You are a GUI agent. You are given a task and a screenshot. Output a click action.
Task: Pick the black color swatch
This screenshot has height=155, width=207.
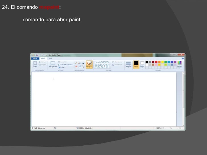[147, 62]
